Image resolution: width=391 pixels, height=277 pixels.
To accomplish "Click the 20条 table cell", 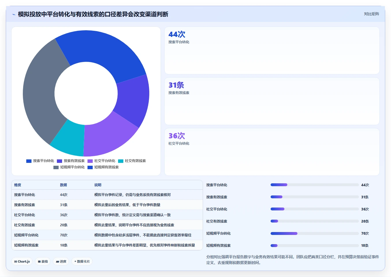I will (64, 225).
